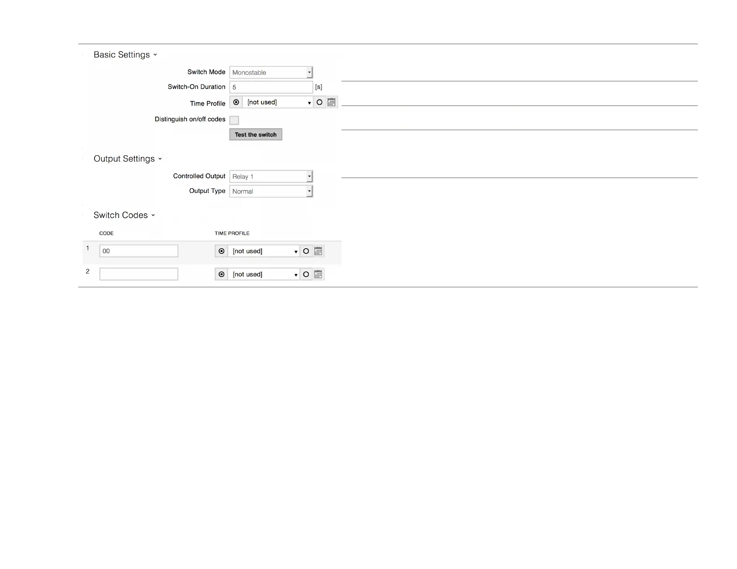The height and width of the screenshot is (569, 737).
Task: Open calendar icon beside Basic Settings Time Profile
Action: tap(331, 102)
